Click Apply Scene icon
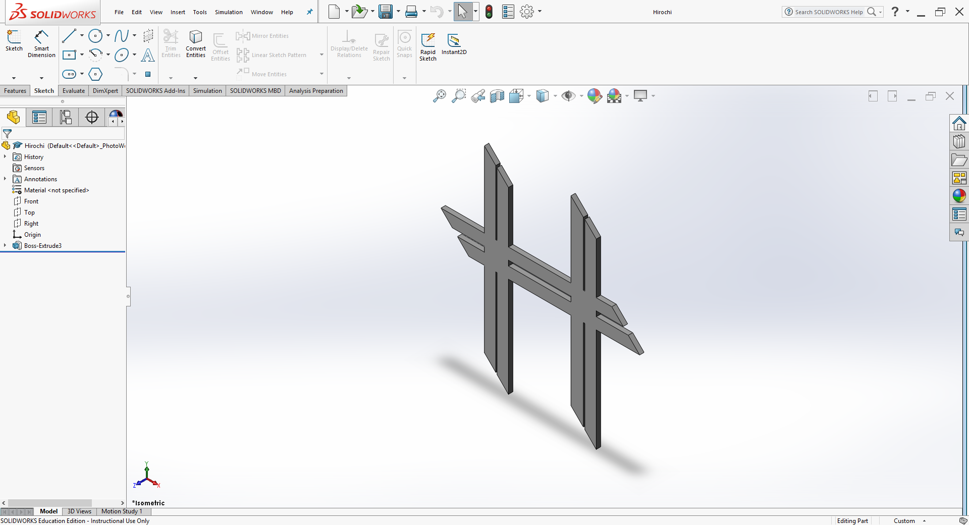Image resolution: width=969 pixels, height=525 pixels. click(x=614, y=96)
